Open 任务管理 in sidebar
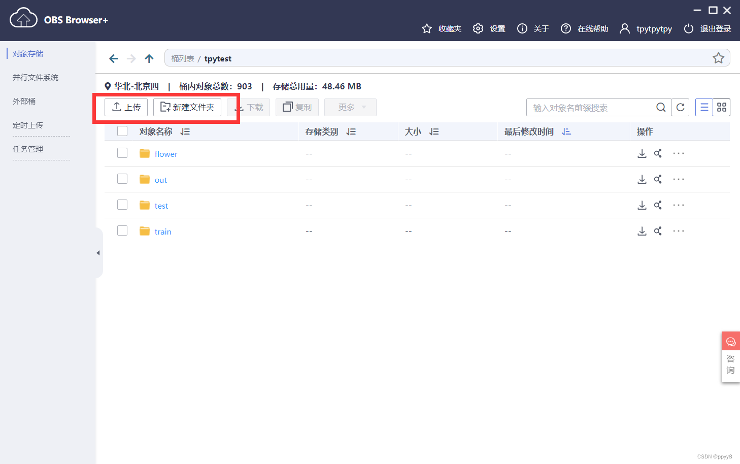 tap(28, 149)
